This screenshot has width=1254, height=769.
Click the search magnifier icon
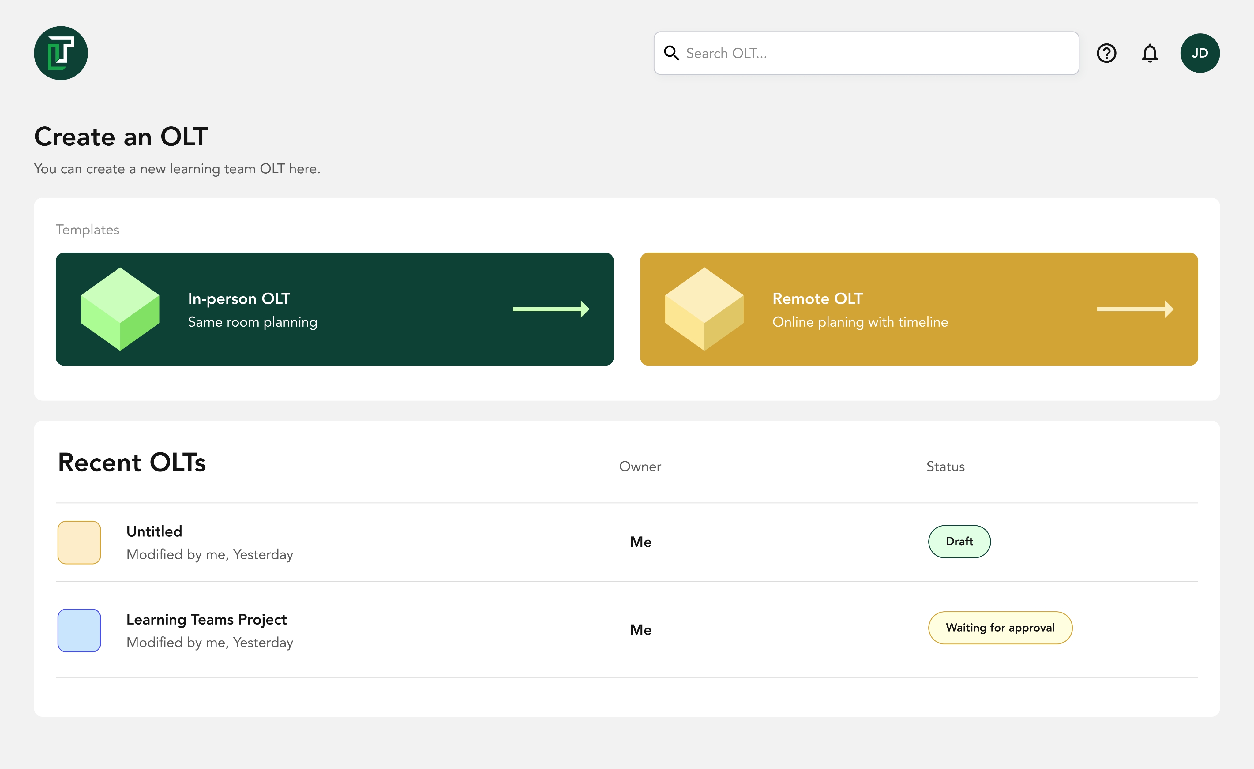[x=672, y=53]
